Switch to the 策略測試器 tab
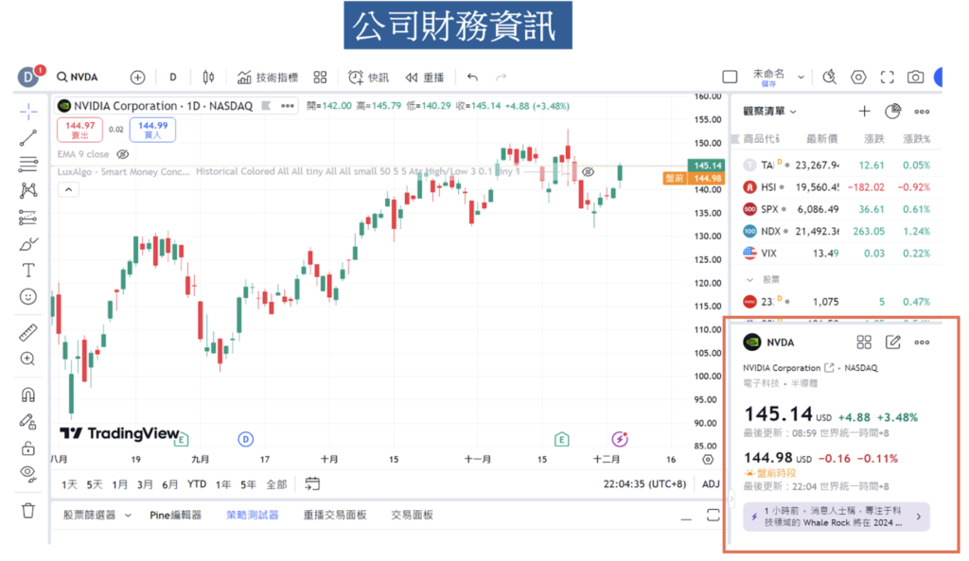Viewport: 969px width, 561px height. pyautogui.click(x=252, y=516)
